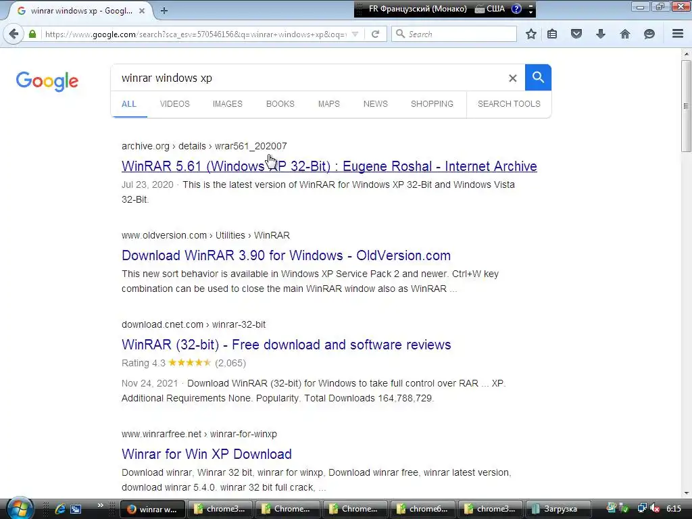Bookmark this page with the star icon

pos(531,34)
